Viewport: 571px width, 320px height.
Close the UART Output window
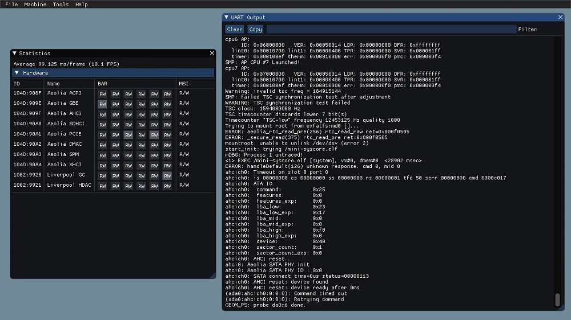click(560, 18)
